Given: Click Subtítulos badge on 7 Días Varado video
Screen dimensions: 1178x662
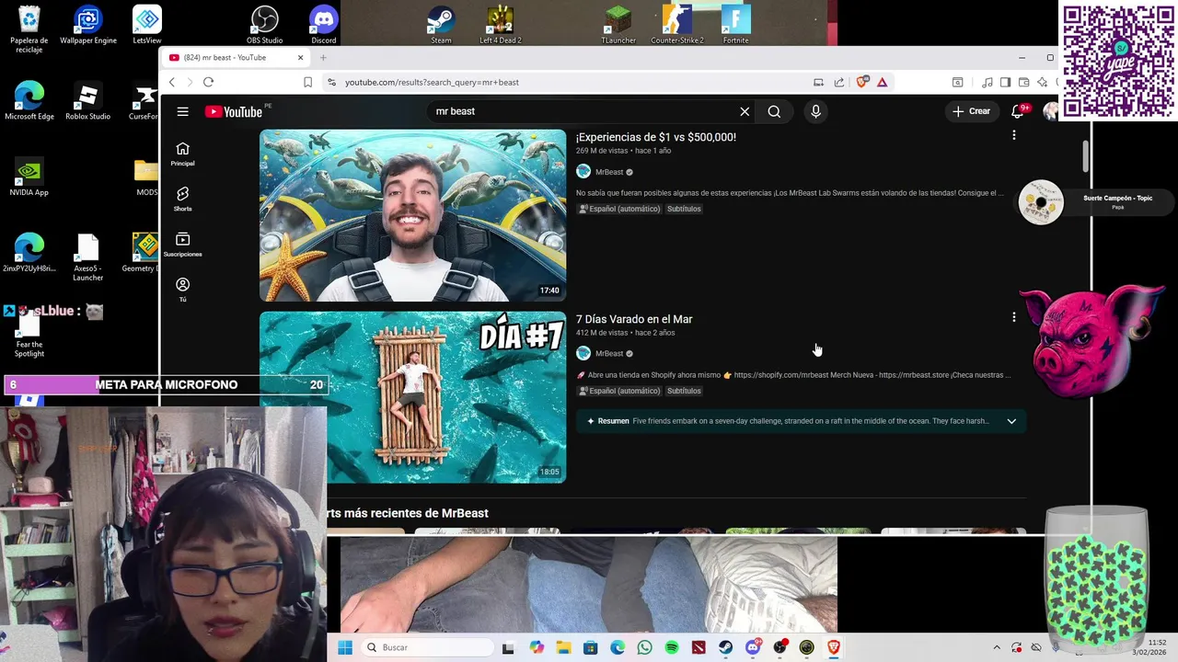Looking at the screenshot, I should pyautogui.click(x=684, y=391).
